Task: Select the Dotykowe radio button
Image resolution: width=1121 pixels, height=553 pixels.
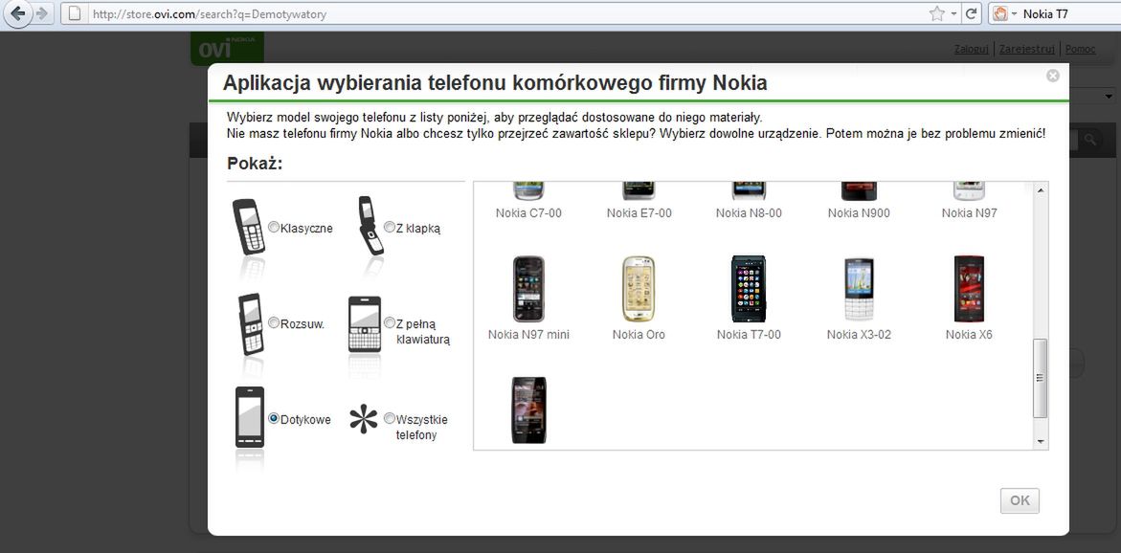Action: point(275,418)
